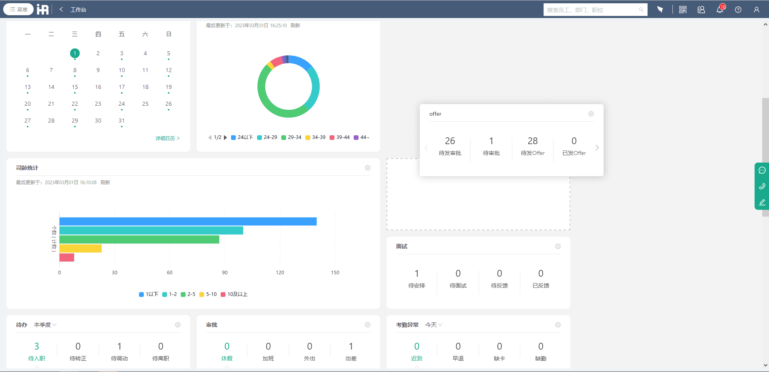This screenshot has width=769, height=372.
Task: Show previous age chart legend page
Action: 210,137
